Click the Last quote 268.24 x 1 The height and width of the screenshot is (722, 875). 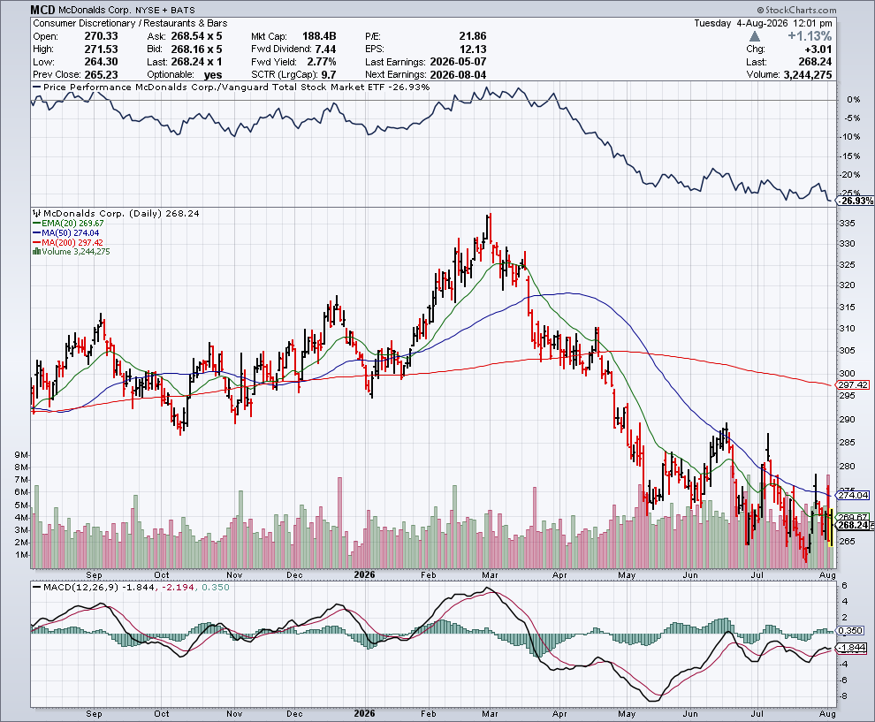(196, 62)
